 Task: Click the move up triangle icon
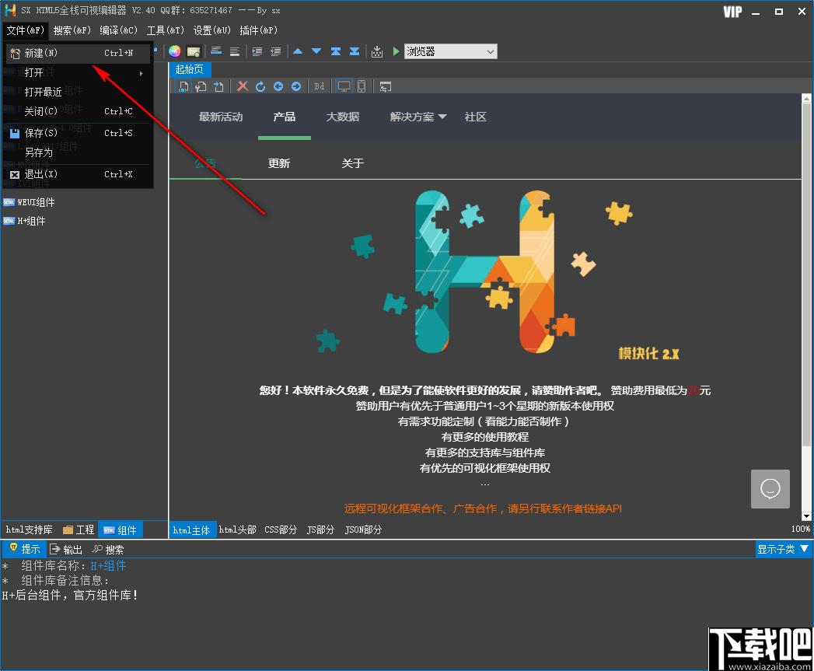(x=298, y=51)
